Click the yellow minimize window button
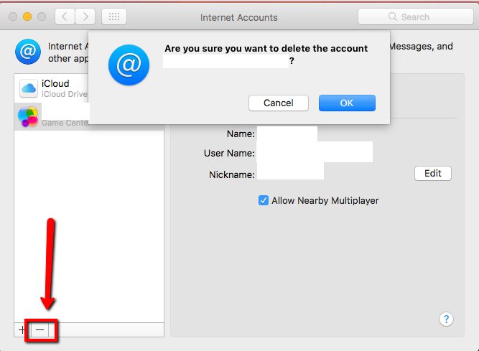Image resolution: width=479 pixels, height=351 pixels. click(x=27, y=17)
